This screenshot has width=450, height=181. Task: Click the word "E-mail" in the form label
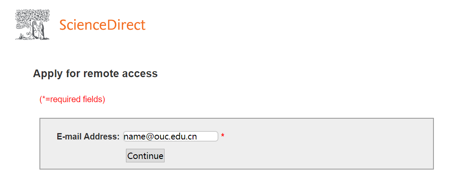coord(69,136)
